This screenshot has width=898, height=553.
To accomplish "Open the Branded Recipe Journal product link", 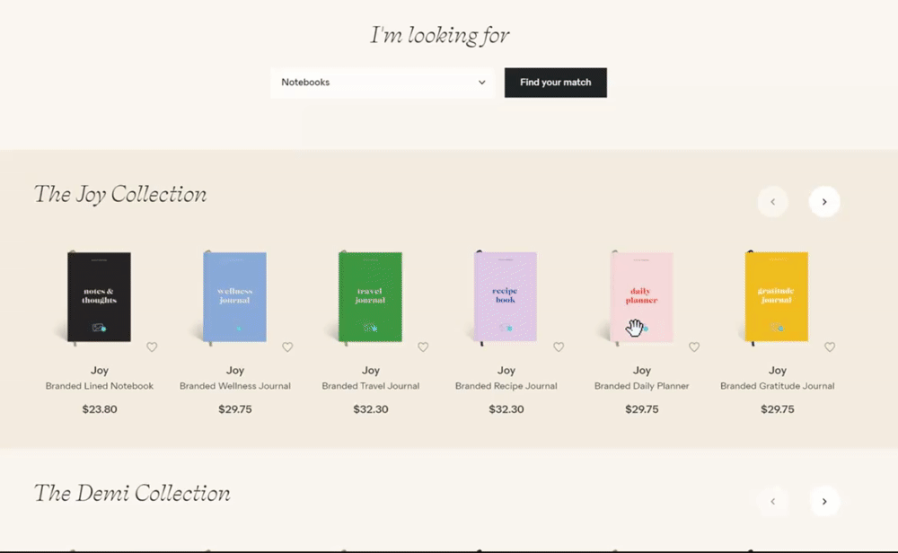I will [x=506, y=386].
